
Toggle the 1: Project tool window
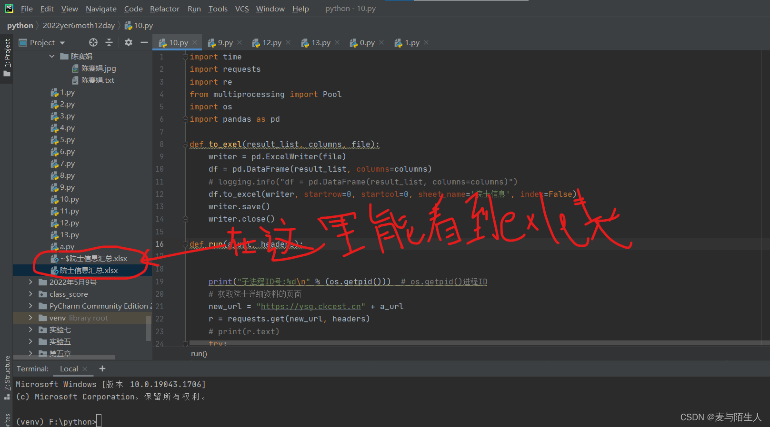(7, 57)
